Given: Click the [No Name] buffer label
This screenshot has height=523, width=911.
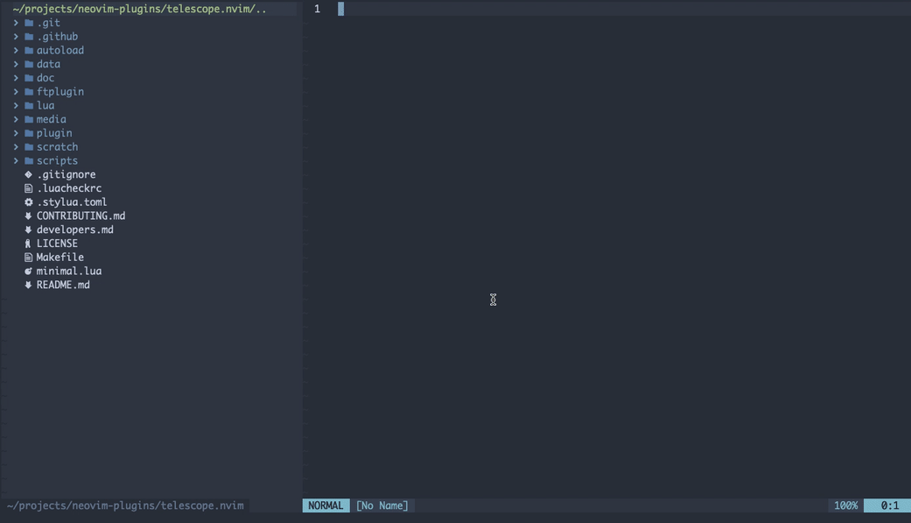Looking at the screenshot, I should point(382,505).
